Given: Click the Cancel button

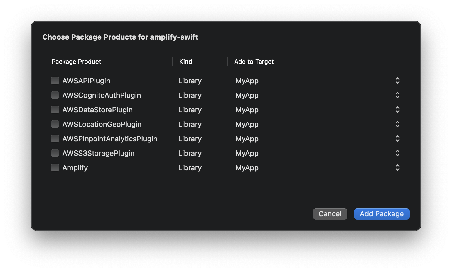Looking at the screenshot, I should point(330,214).
